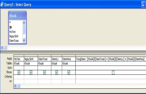Click Criteria cell for DiemHoa column

pyautogui.click(x=69, y=77)
